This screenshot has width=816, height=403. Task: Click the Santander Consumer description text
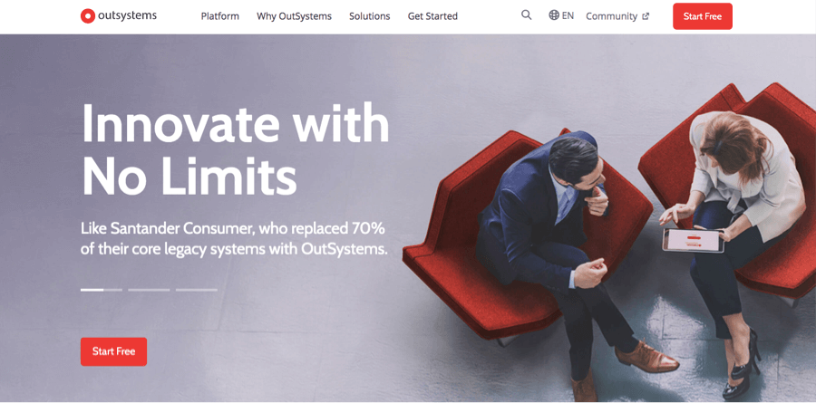[234, 239]
